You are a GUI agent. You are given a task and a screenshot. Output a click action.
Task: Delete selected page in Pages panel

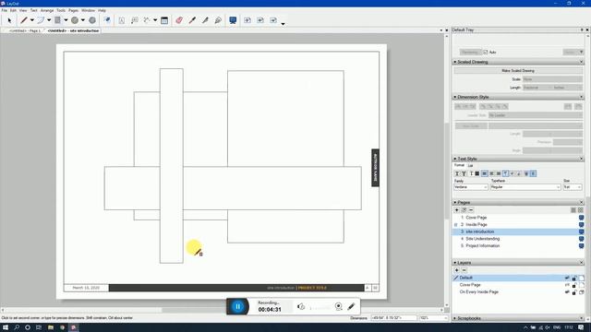tap(471, 210)
